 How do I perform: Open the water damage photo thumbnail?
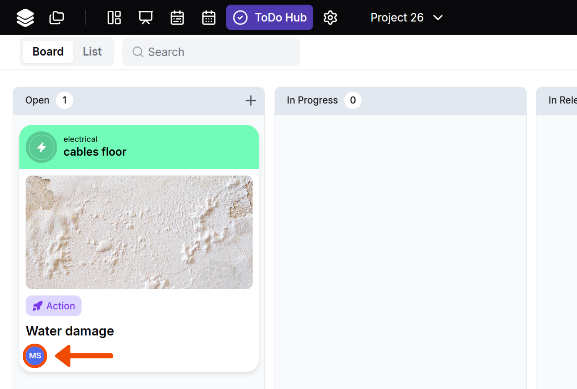click(x=139, y=232)
